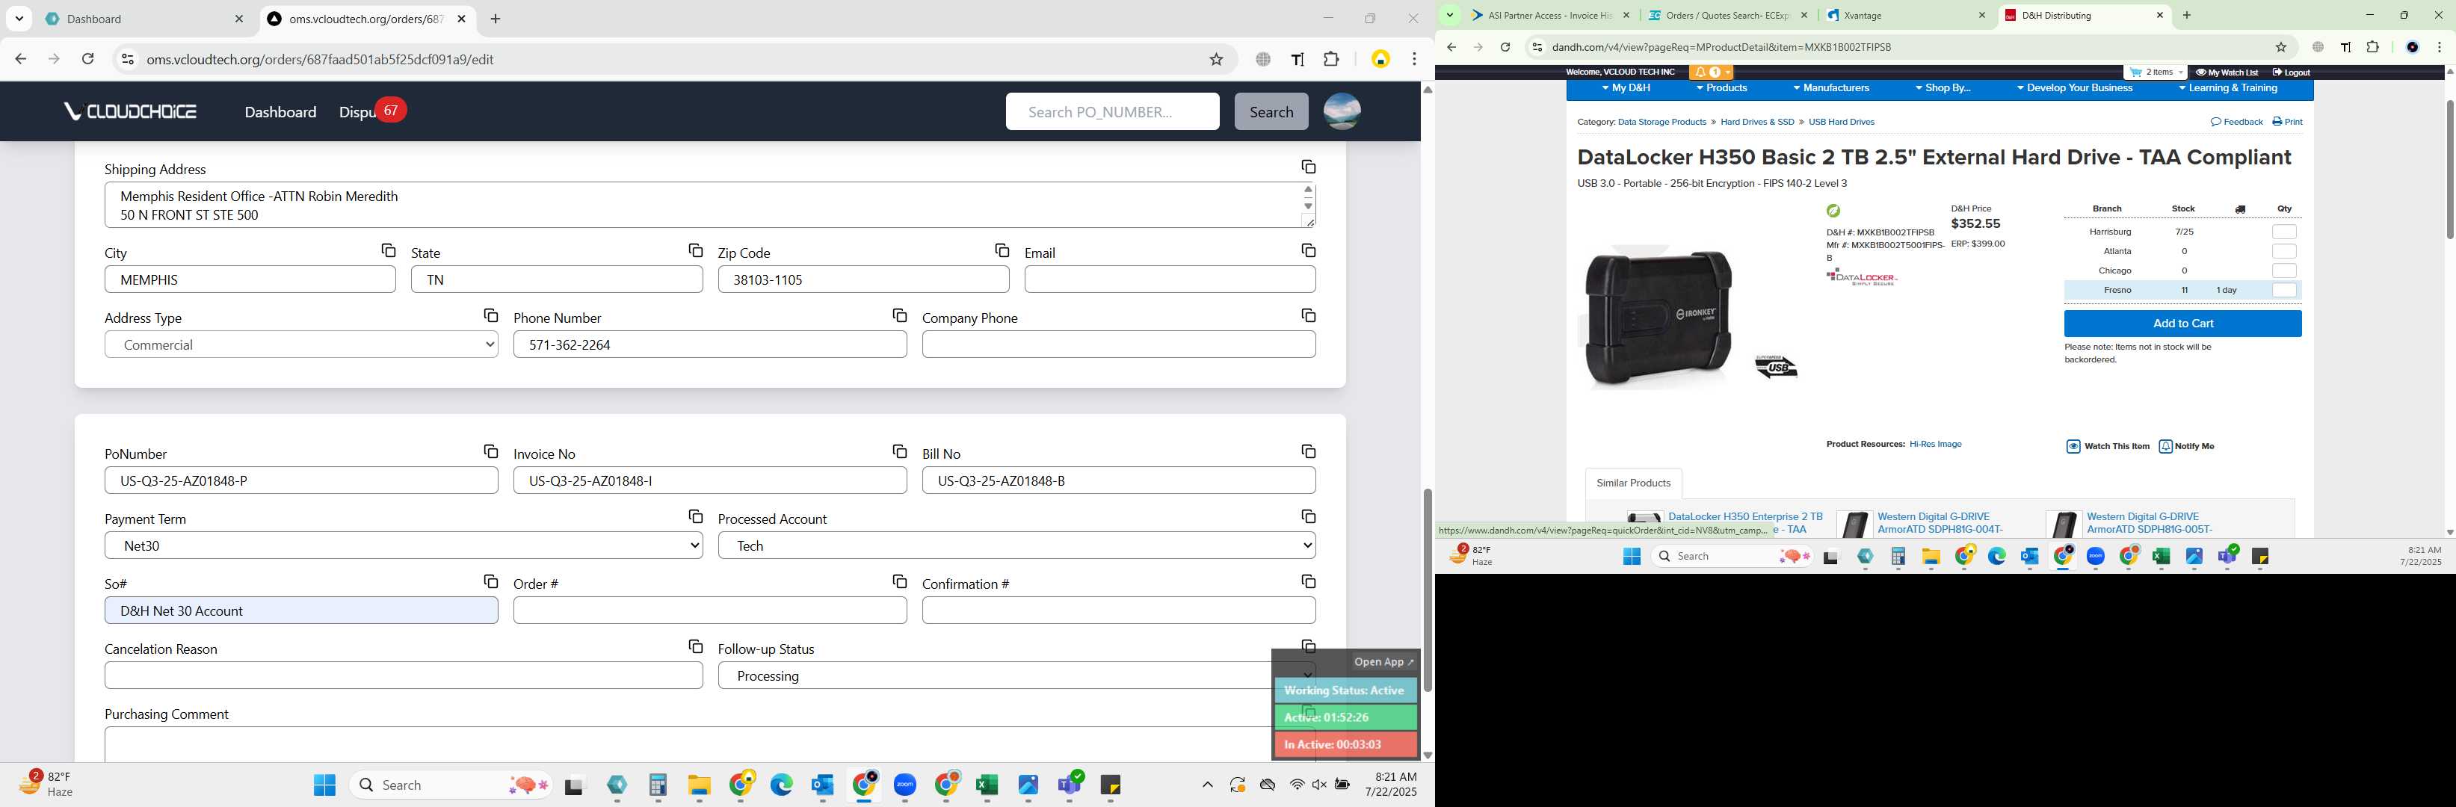Copy the Confirmation # field value

coord(1308,581)
